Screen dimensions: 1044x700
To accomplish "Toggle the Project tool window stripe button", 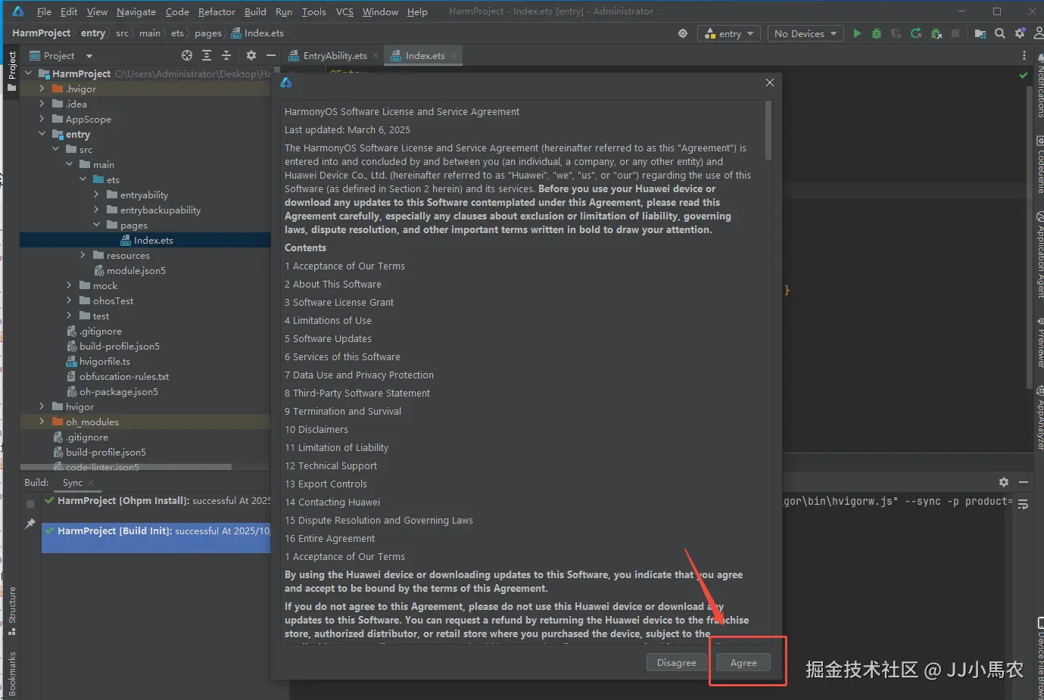I will tap(11, 72).
